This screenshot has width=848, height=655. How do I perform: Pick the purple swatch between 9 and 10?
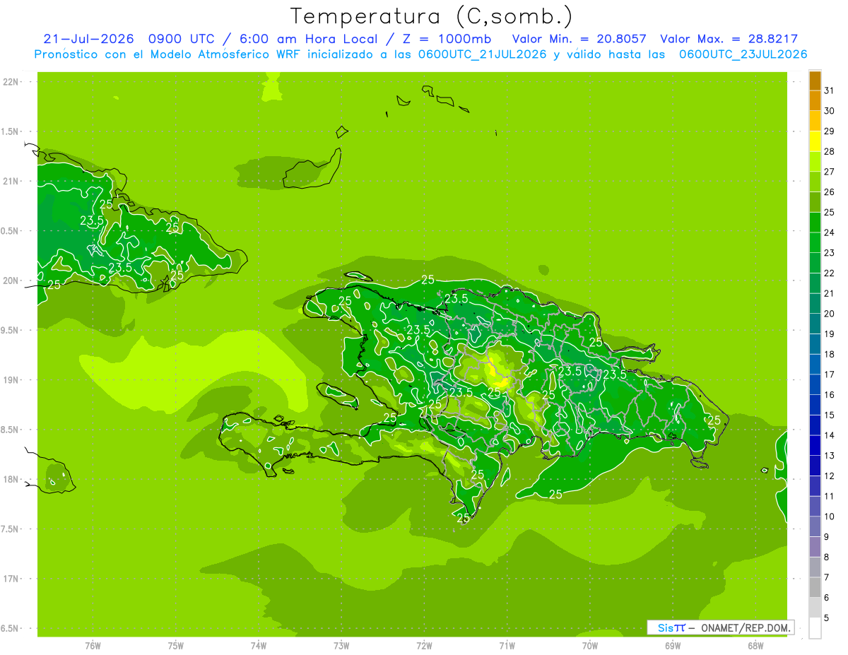[815, 526]
